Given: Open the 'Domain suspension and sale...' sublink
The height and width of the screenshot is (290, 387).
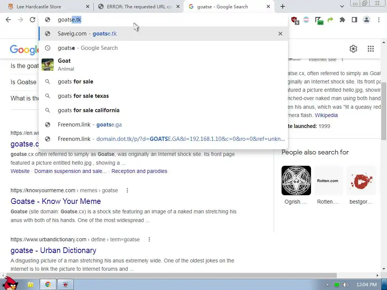Looking at the screenshot, I should pos(70,171).
